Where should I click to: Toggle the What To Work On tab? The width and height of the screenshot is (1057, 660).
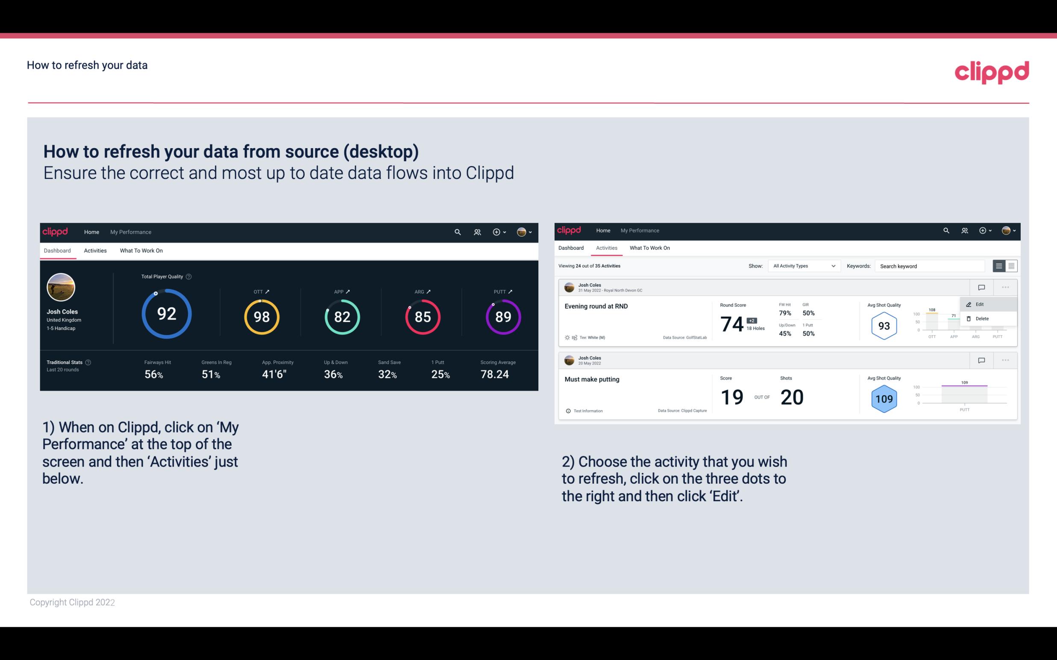[x=141, y=250]
